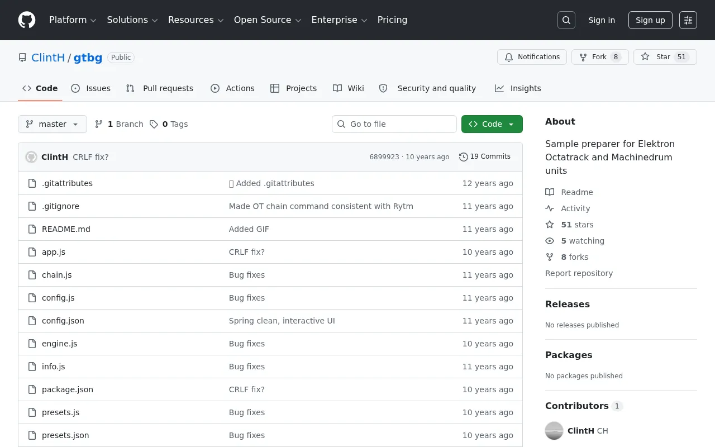715x447 pixels.
Task: Click the pulse icon beside Activity
Action: [550, 208]
